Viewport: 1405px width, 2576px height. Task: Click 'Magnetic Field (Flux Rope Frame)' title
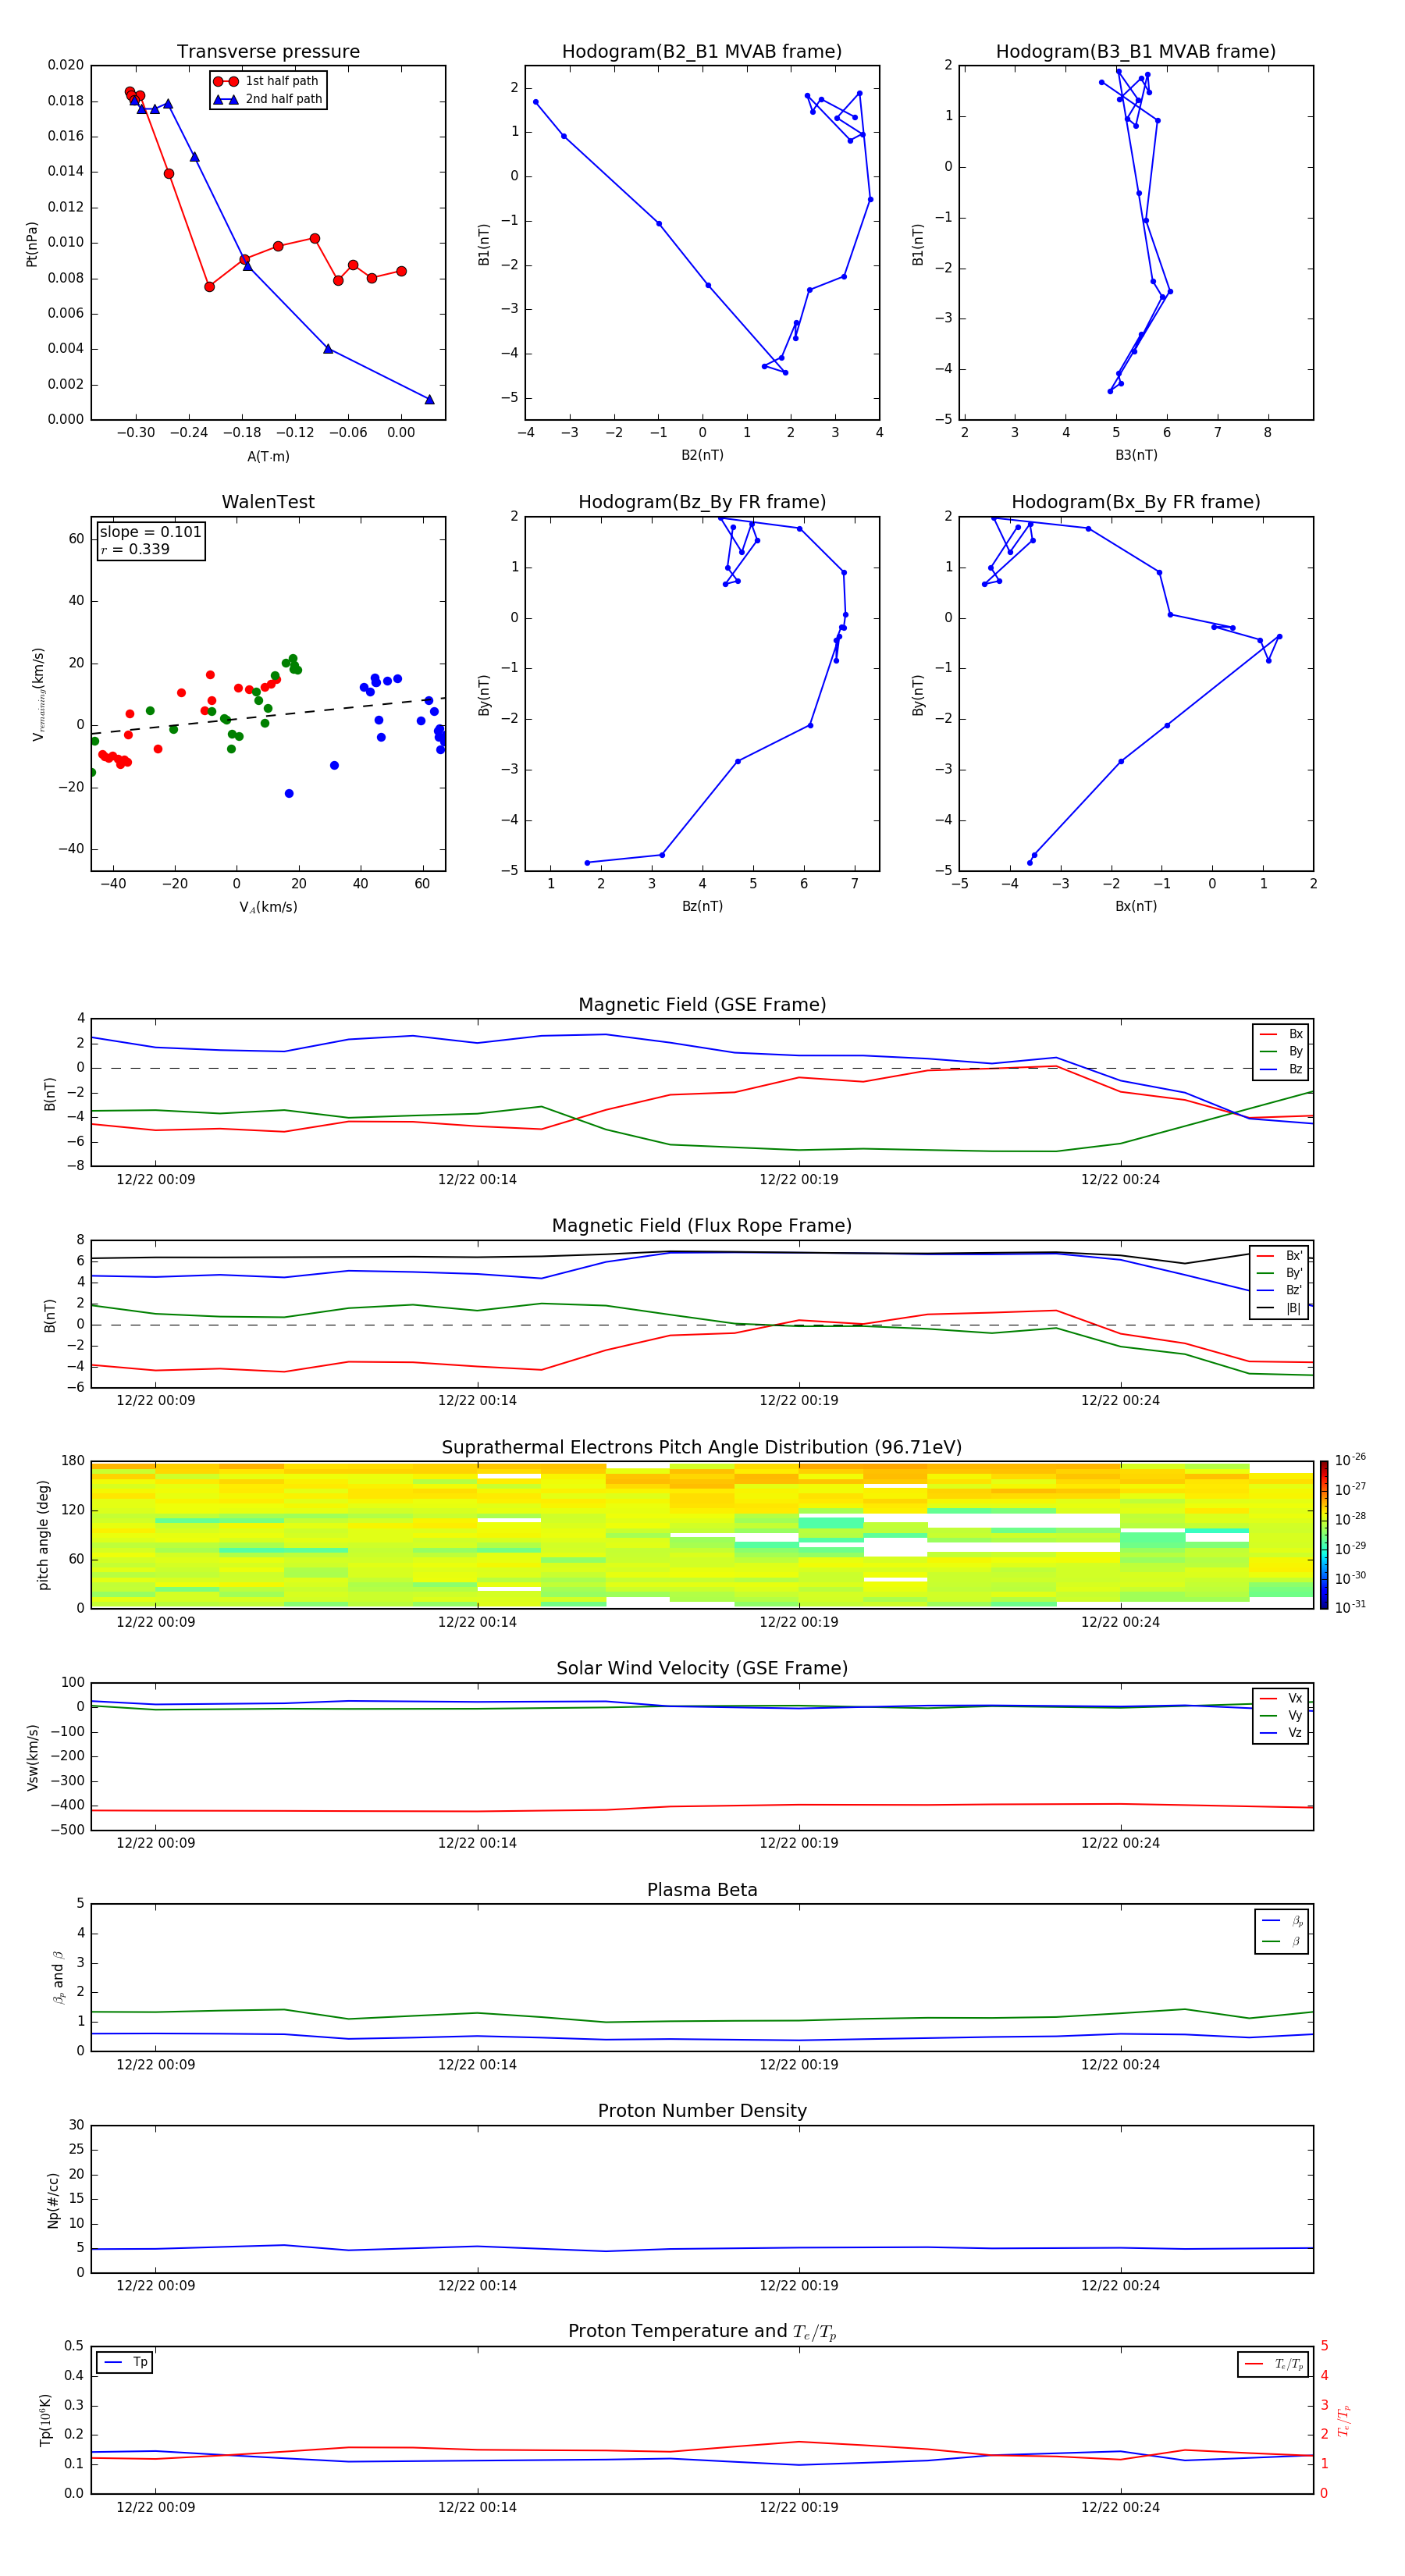pos(702,1226)
